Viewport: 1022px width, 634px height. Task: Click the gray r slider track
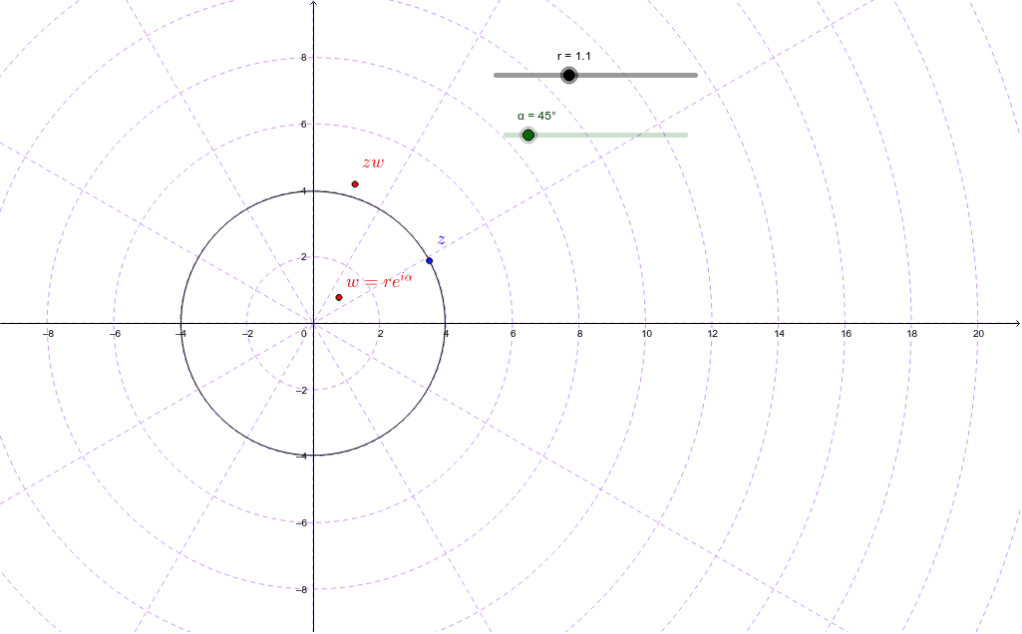click(x=595, y=75)
